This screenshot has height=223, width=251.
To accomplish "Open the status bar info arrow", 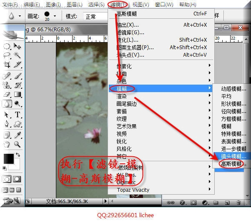I will pos(105,201).
